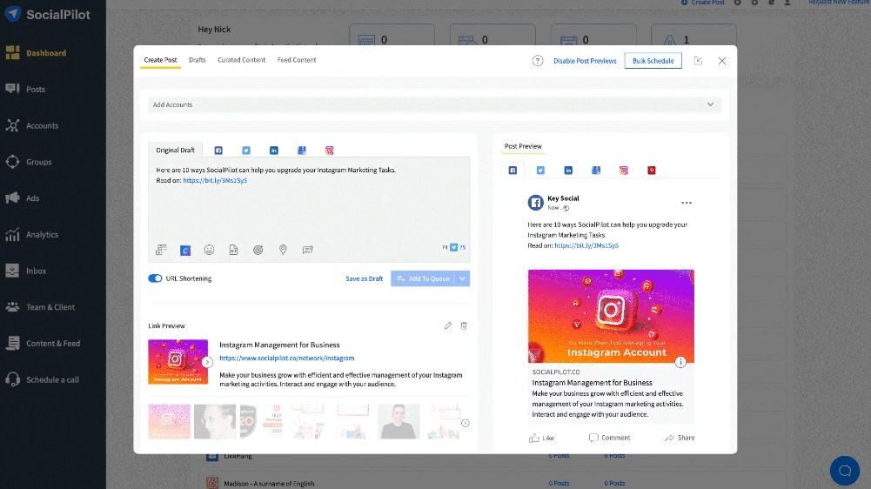Toggle URL Shortening switch

[155, 278]
